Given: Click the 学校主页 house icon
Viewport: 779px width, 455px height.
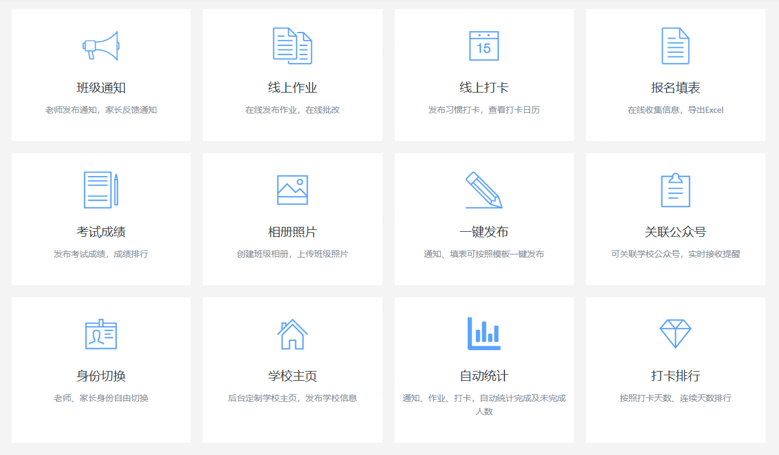Looking at the screenshot, I should (292, 334).
